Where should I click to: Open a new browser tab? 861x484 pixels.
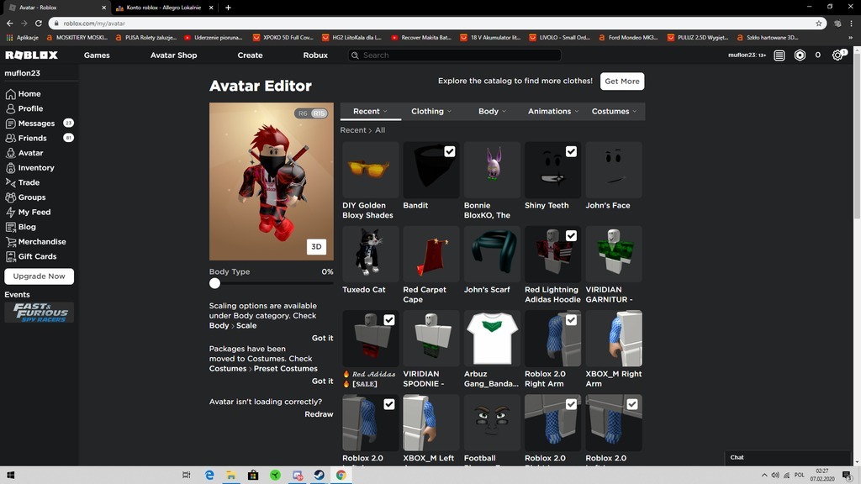(x=228, y=8)
